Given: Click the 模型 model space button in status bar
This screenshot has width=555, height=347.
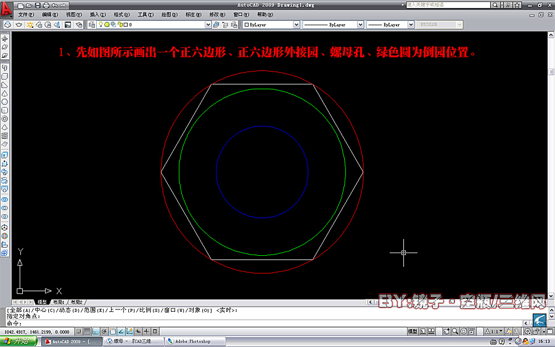Looking at the screenshot, I should [413, 332].
